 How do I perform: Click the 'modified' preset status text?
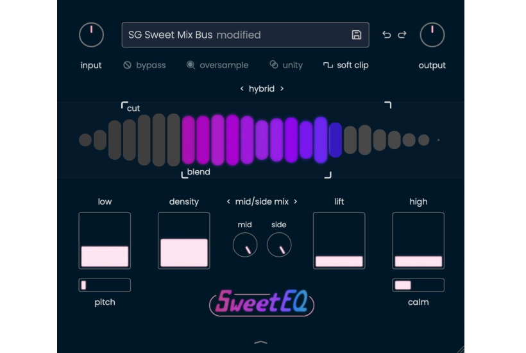[x=239, y=35]
